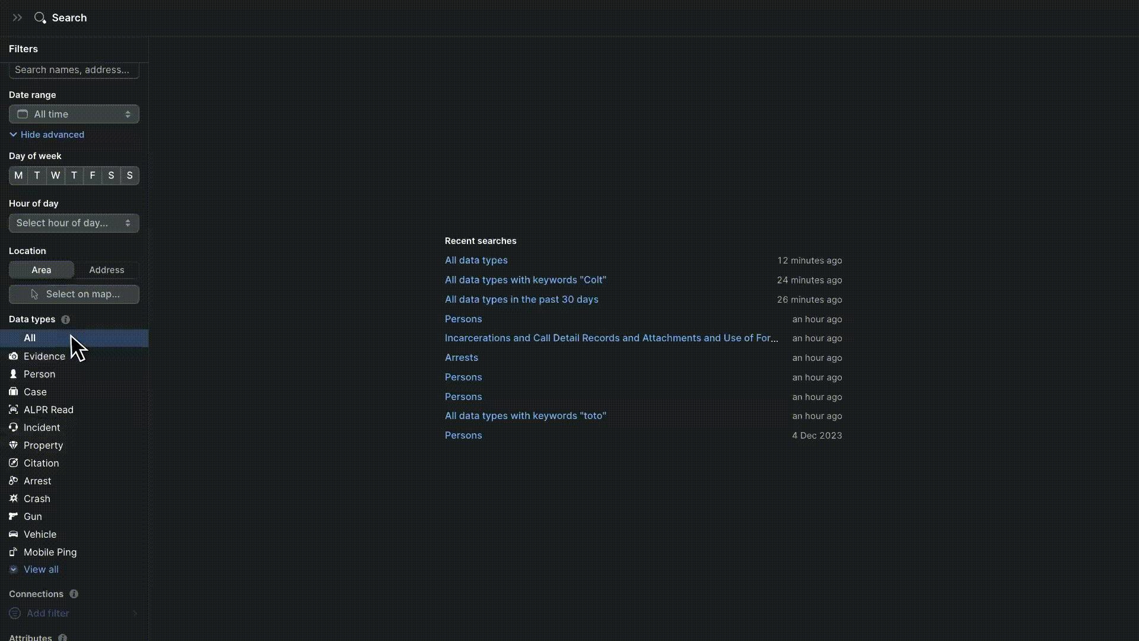1139x641 pixels.
Task: Click the Case briefcase icon
Action: click(13, 392)
